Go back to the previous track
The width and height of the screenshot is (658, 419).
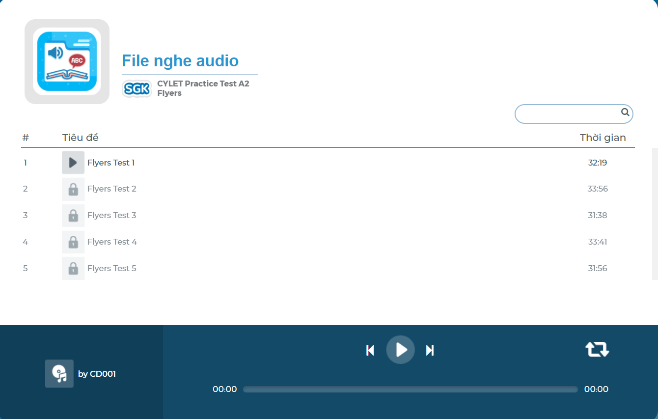click(370, 350)
